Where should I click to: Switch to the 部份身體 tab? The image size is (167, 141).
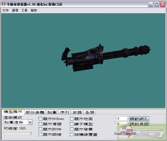pos(35,112)
